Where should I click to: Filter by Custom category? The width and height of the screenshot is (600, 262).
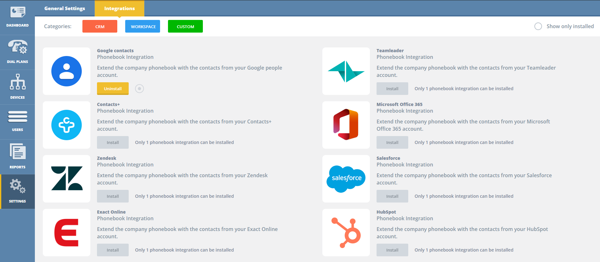(185, 27)
